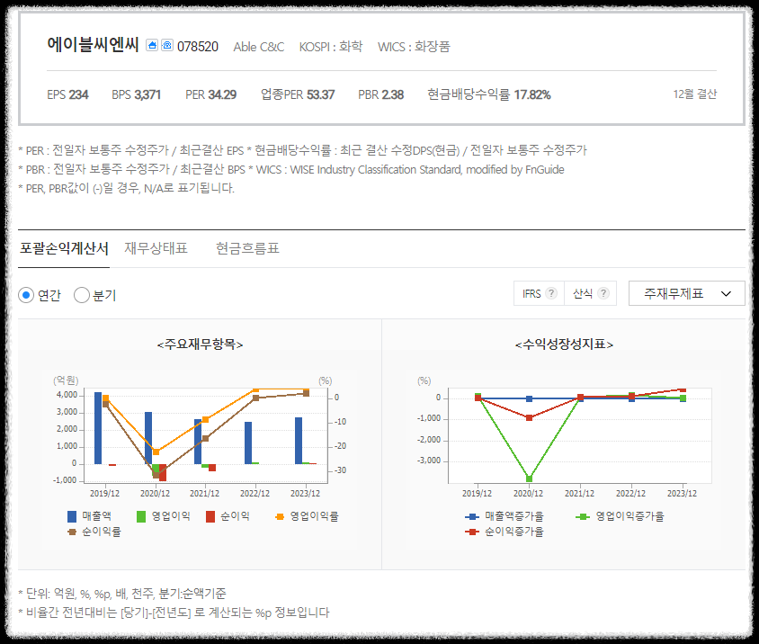The width and height of the screenshot is (759, 644).
Task: Open the IFRS help question mark icon
Action: (x=551, y=293)
